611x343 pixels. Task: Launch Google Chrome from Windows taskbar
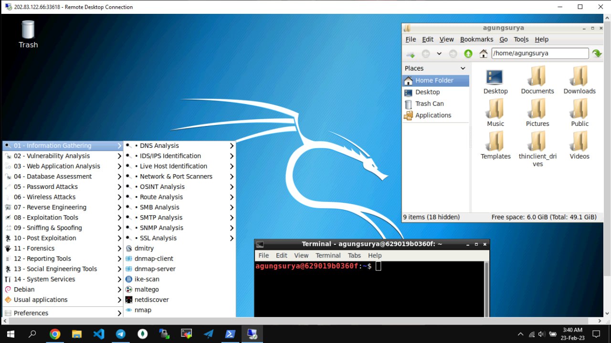pos(55,334)
